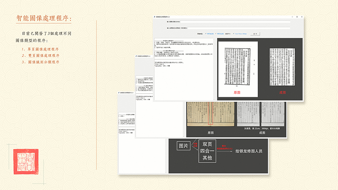Viewport: 338px width, 190px height.
Task: Click the text 给银龙修图人员
Action: (x=249, y=151)
